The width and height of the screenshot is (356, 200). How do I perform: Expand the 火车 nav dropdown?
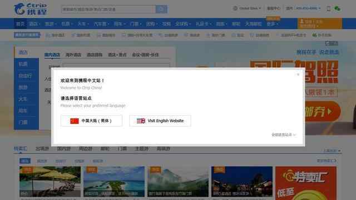click(83, 24)
